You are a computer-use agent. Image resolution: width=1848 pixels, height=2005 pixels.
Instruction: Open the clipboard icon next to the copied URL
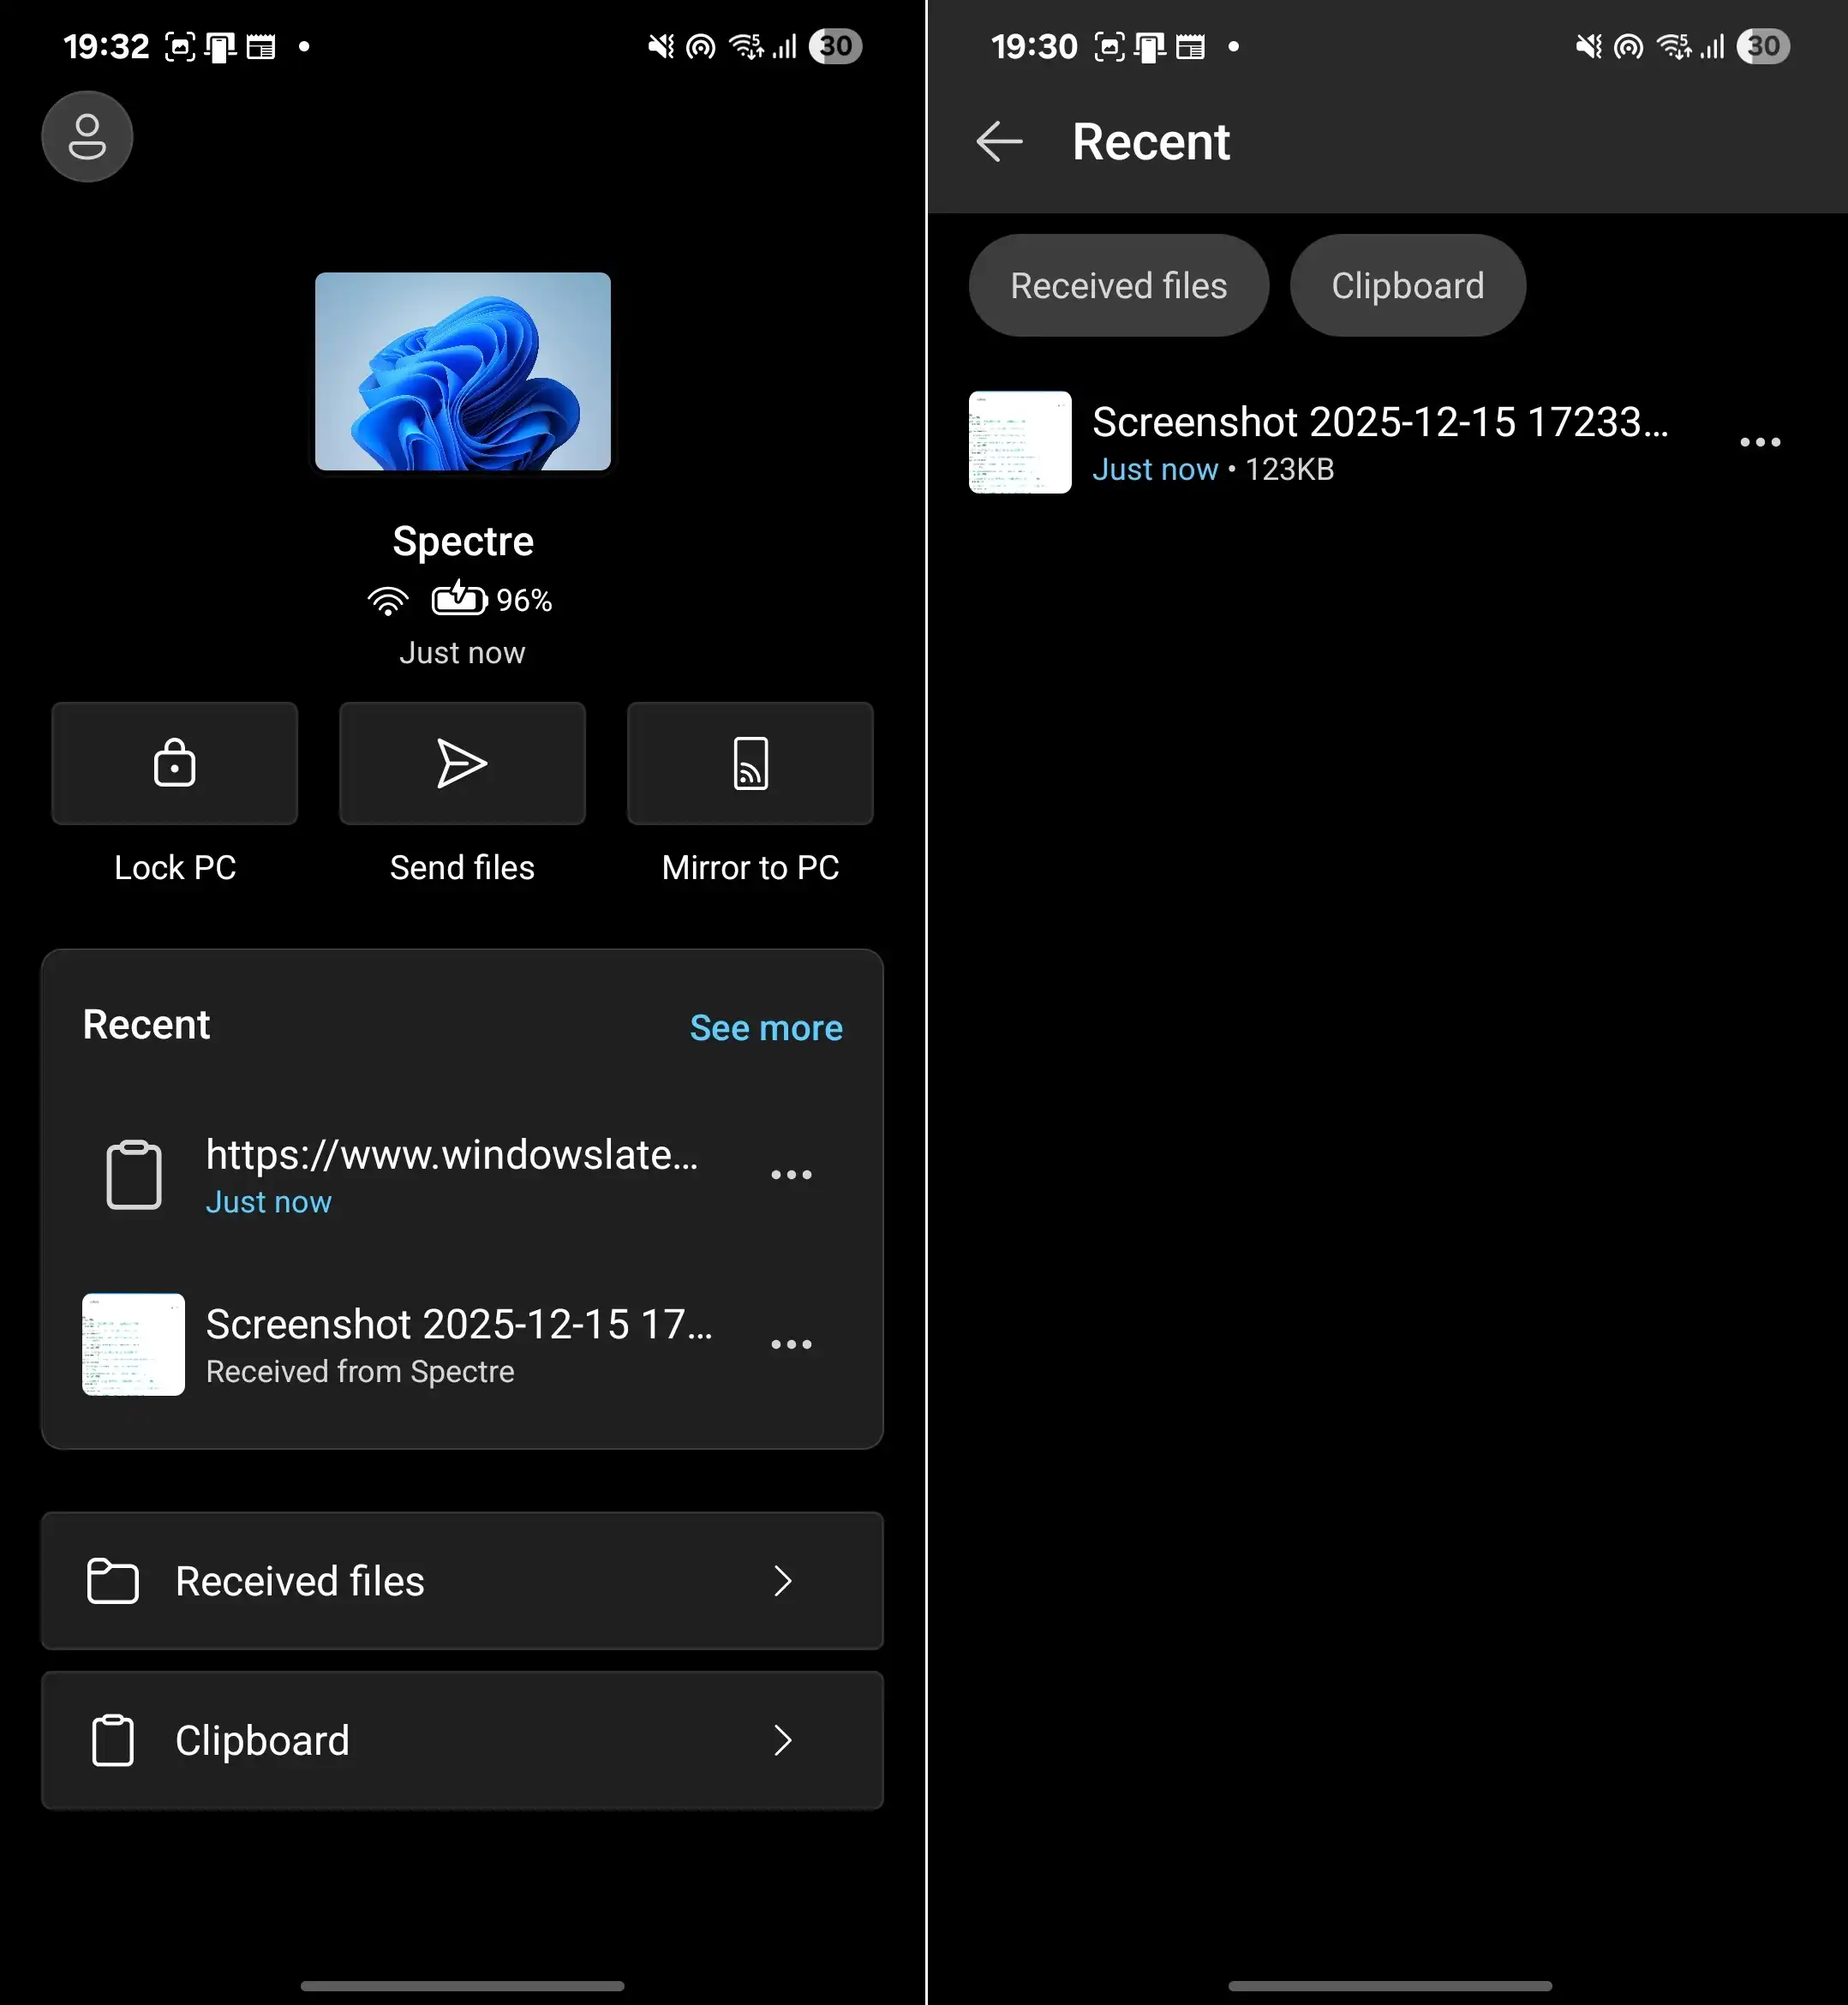(x=133, y=1174)
